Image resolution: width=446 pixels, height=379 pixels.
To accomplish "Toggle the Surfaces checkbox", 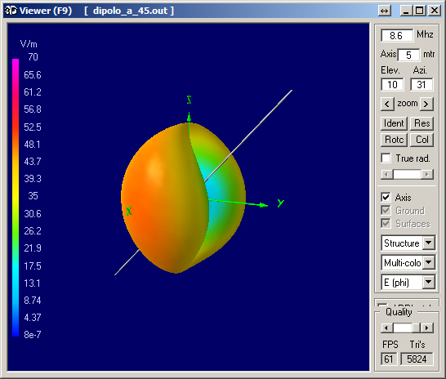I will pos(386,223).
